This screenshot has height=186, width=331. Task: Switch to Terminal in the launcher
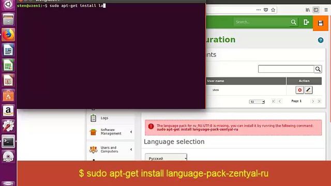point(8,141)
